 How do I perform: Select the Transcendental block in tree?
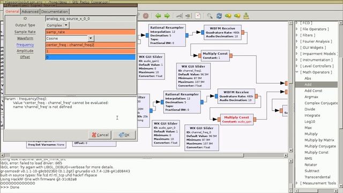pos(317,177)
